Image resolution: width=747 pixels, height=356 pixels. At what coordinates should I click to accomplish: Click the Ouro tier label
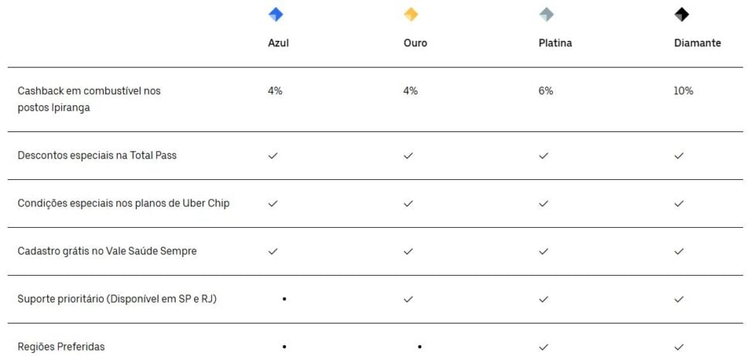(414, 43)
